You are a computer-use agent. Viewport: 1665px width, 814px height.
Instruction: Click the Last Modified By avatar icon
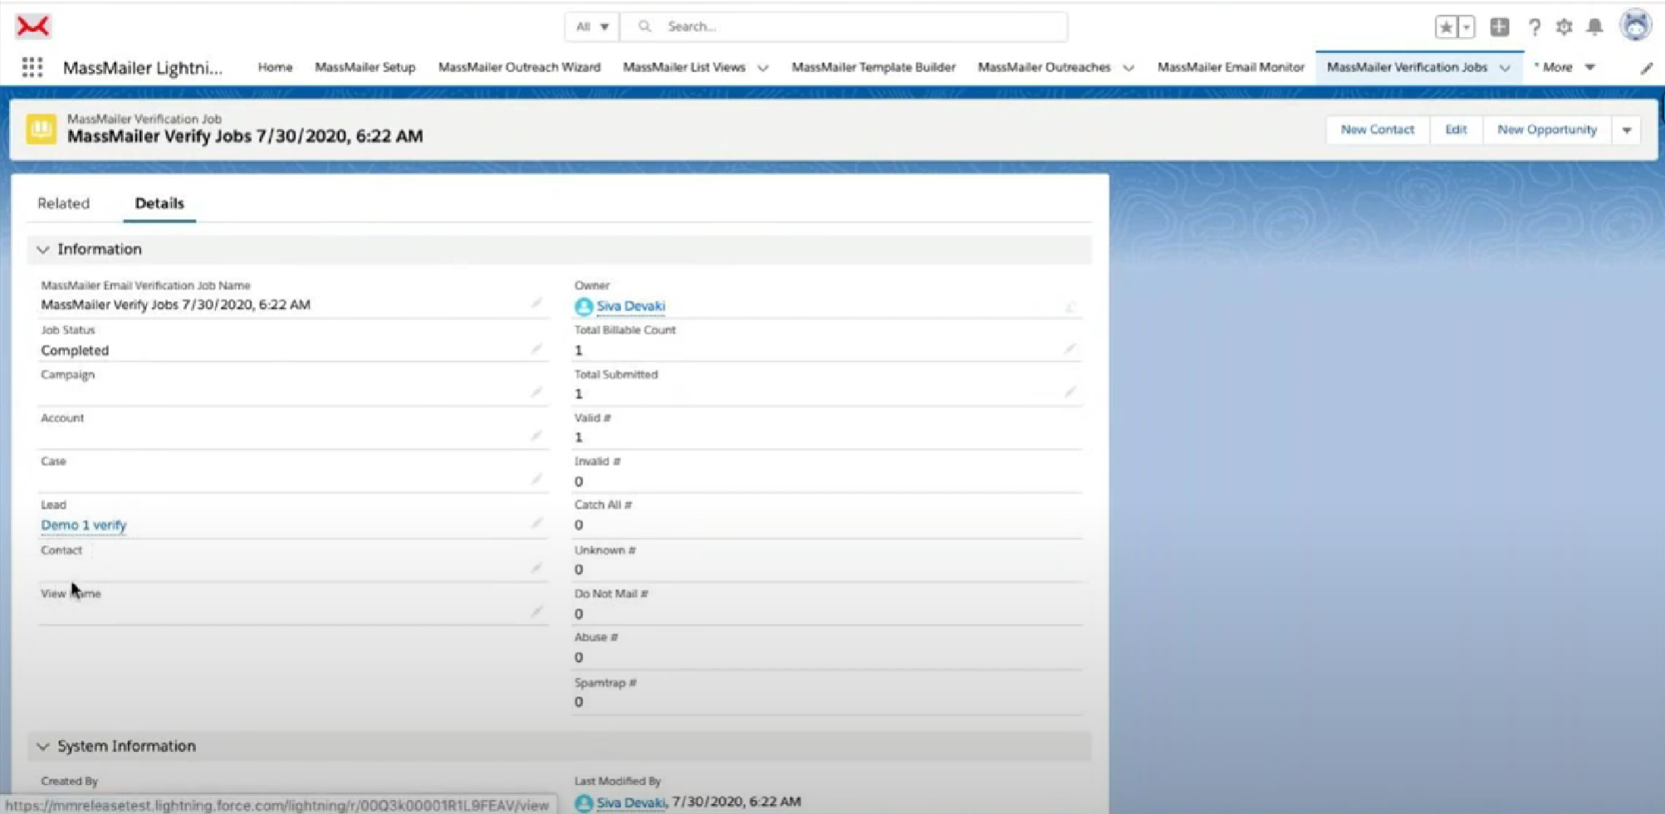point(584,802)
